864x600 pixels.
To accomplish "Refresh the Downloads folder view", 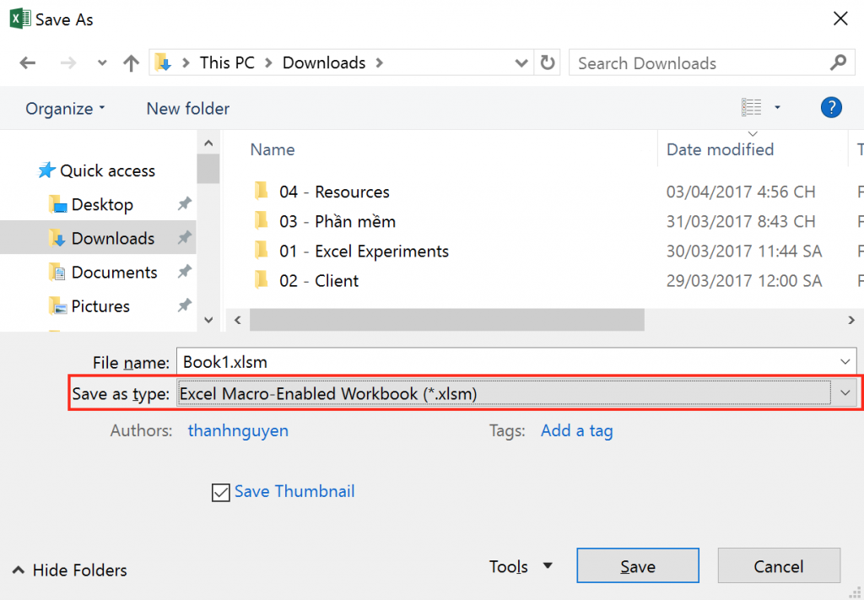I will (x=548, y=63).
